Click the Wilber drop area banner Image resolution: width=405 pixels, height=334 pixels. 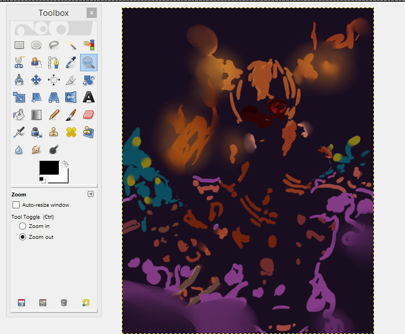click(54, 28)
